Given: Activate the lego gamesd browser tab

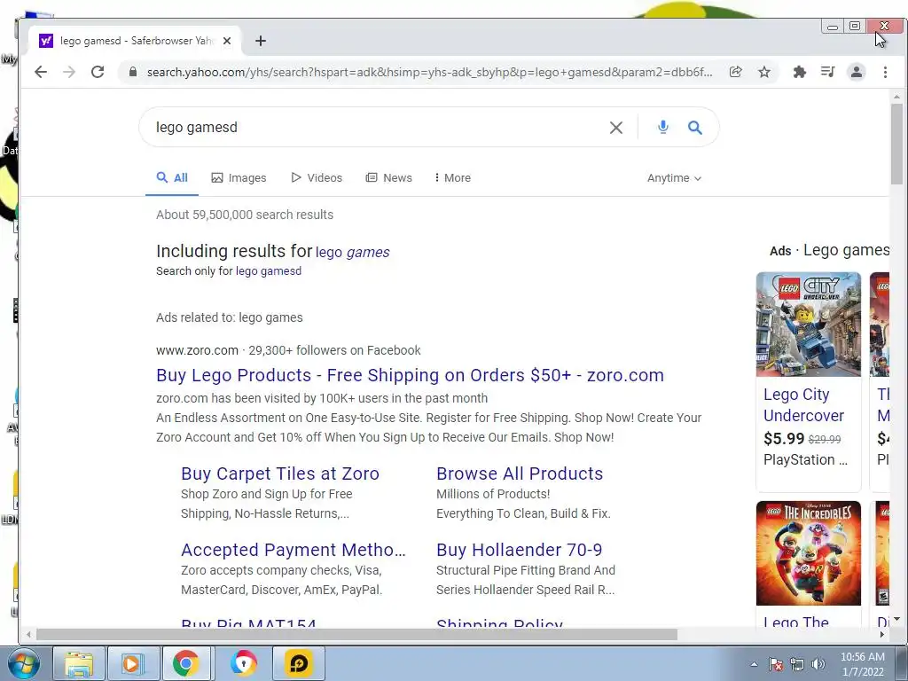Looking at the screenshot, I should point(136,41).
